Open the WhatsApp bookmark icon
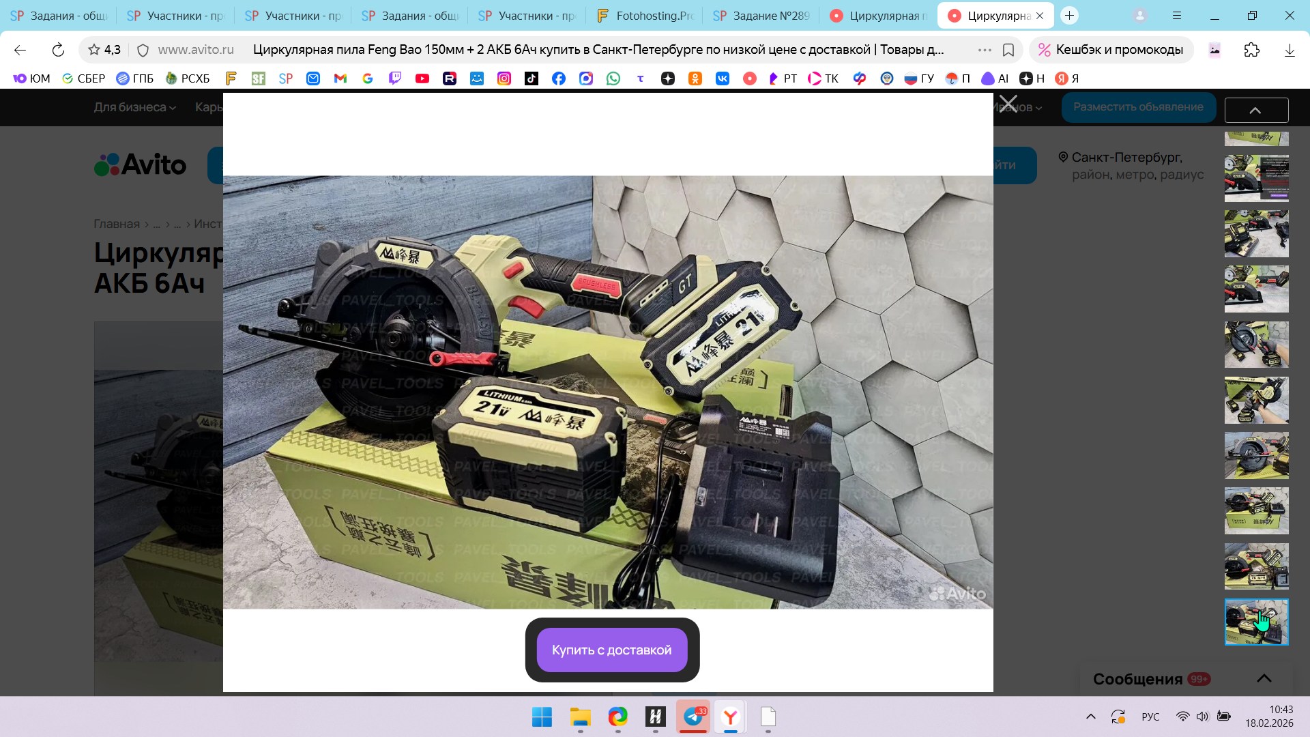Image resolution: width=1310 pixels, height=737 pixels. pyautogui.click(x=613, y=78)
